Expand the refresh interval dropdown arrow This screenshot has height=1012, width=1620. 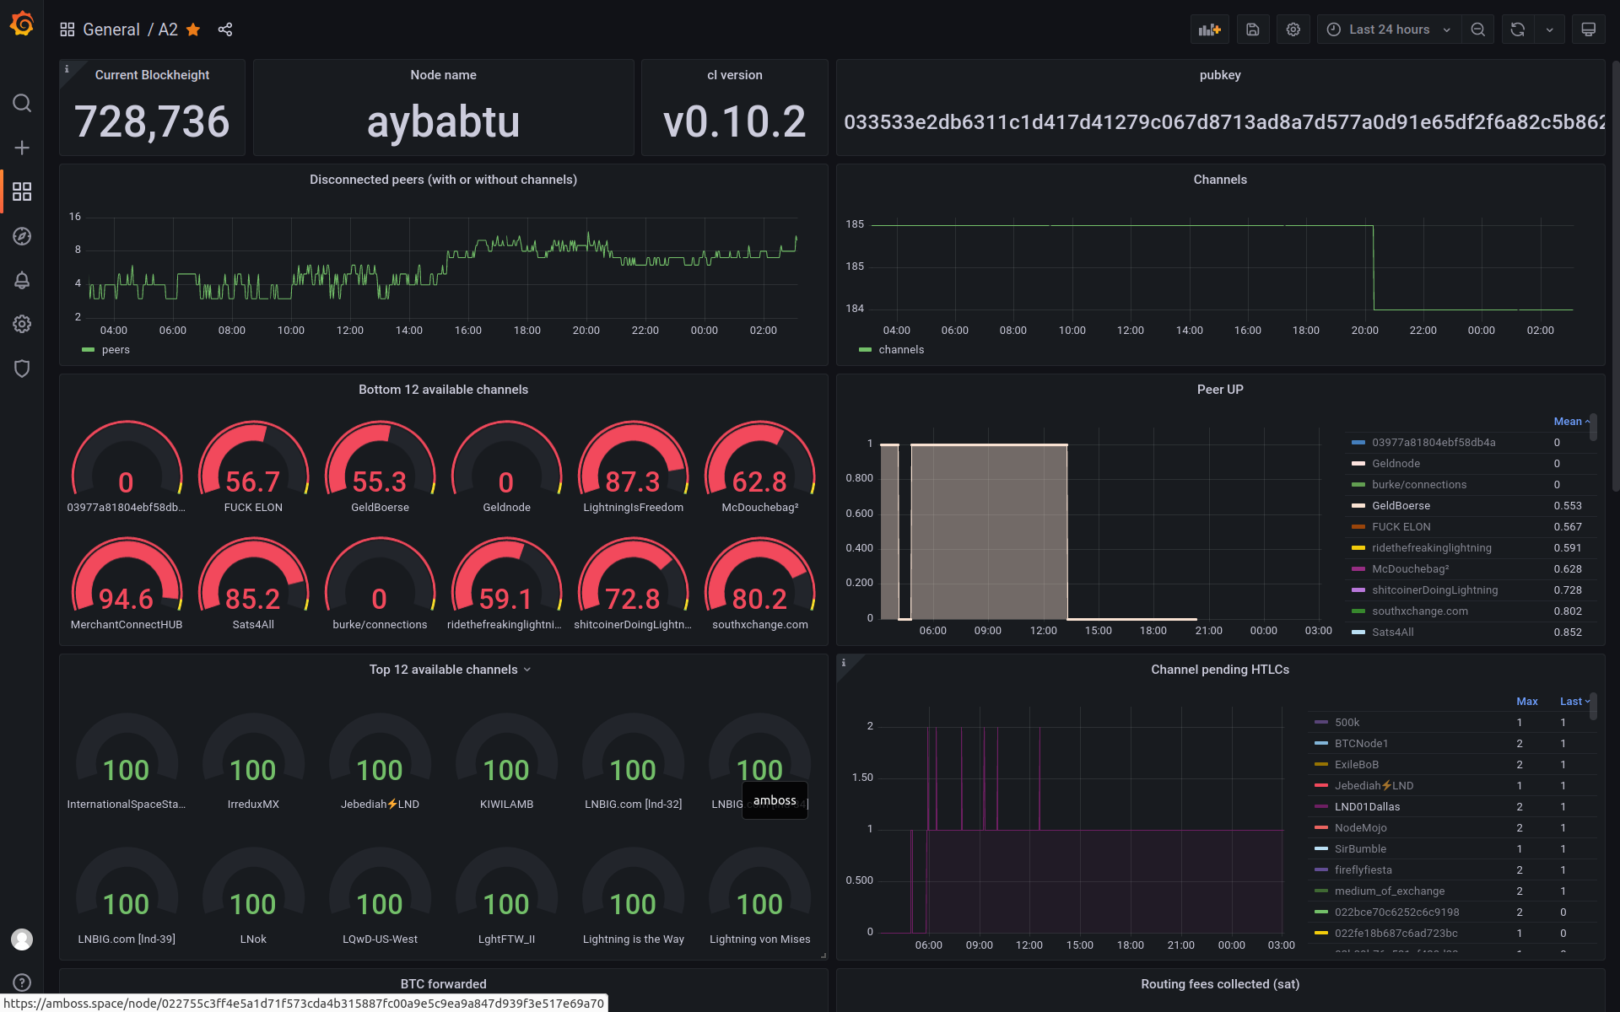(x=1549, y=30)
